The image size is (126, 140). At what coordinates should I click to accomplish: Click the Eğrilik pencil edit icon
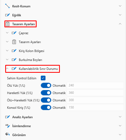click(x=8, y=15)
